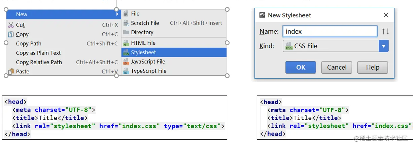Click the Ctrl+Alt+Shift+Insert shortcut text
Image resolution: width=413 pixels, height=147 pixels.
[196, 23]
